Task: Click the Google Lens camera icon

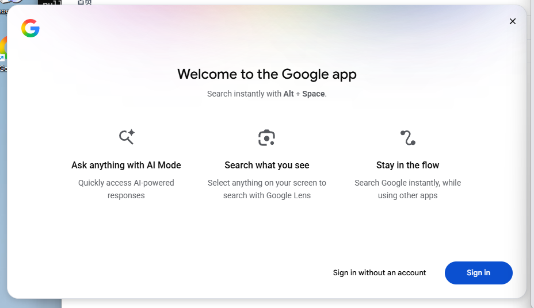Action: coord(266,138)
